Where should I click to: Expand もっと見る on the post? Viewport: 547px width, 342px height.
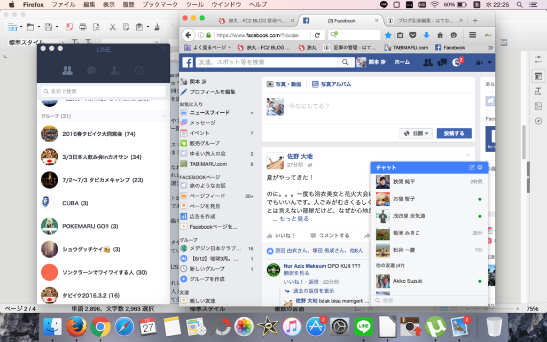[x=294, y=219]
